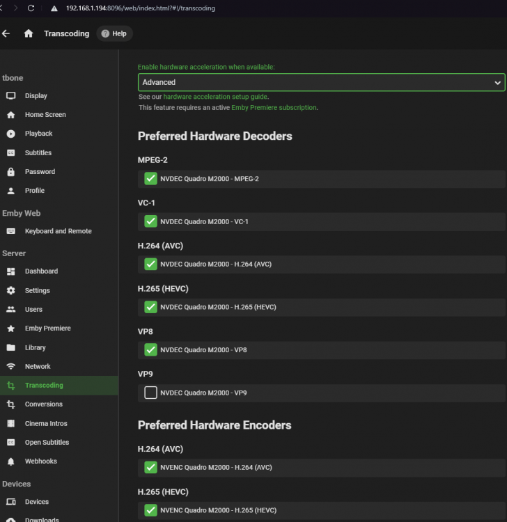
Task: Select Cinema Intros in sidebar
Action: [x=46, y=423]
